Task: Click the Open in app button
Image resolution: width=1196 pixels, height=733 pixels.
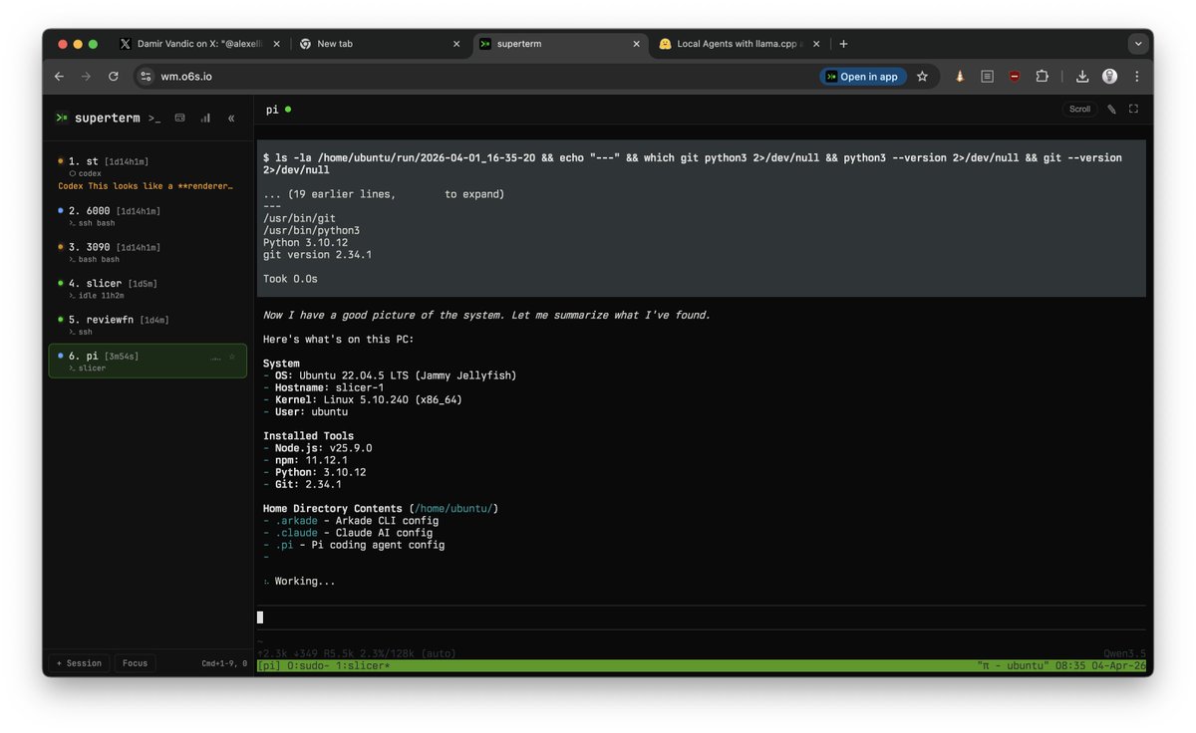Action: click(x=862, y=77)
